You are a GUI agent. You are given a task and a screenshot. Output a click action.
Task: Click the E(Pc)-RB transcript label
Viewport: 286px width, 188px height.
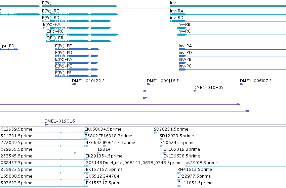pos(55,38)
